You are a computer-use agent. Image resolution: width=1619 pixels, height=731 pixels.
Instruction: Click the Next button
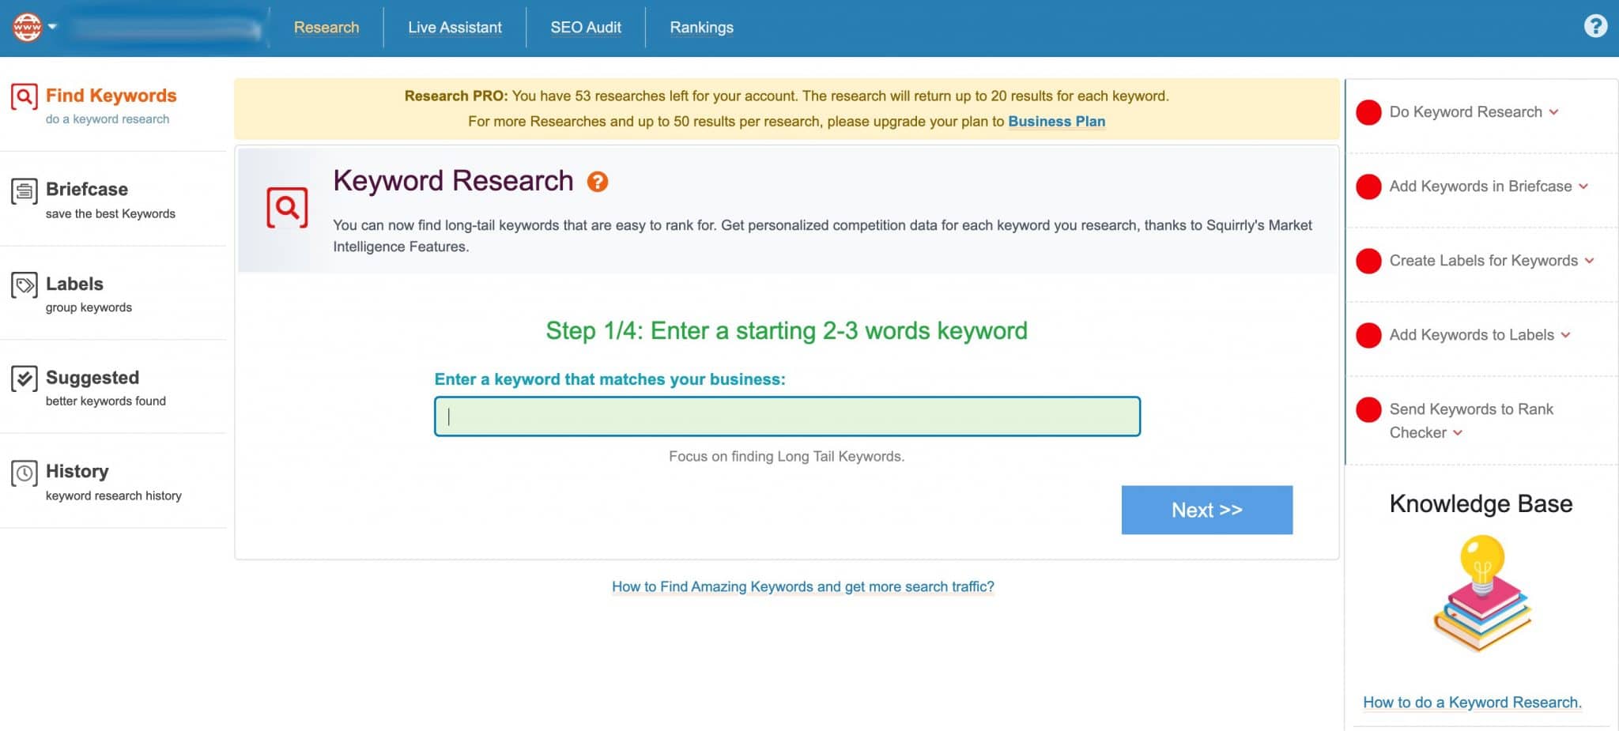(1206, 510)
